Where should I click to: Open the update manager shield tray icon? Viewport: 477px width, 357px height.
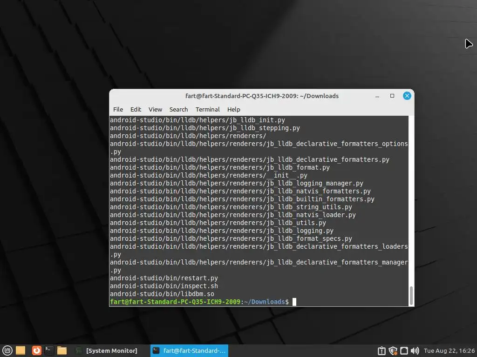click(x=393, y=351)
